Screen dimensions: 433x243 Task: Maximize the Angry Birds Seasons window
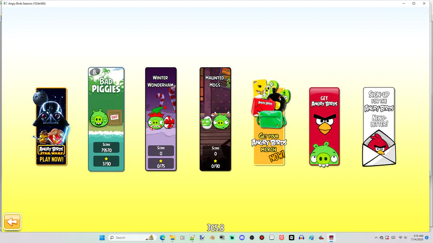414,3
